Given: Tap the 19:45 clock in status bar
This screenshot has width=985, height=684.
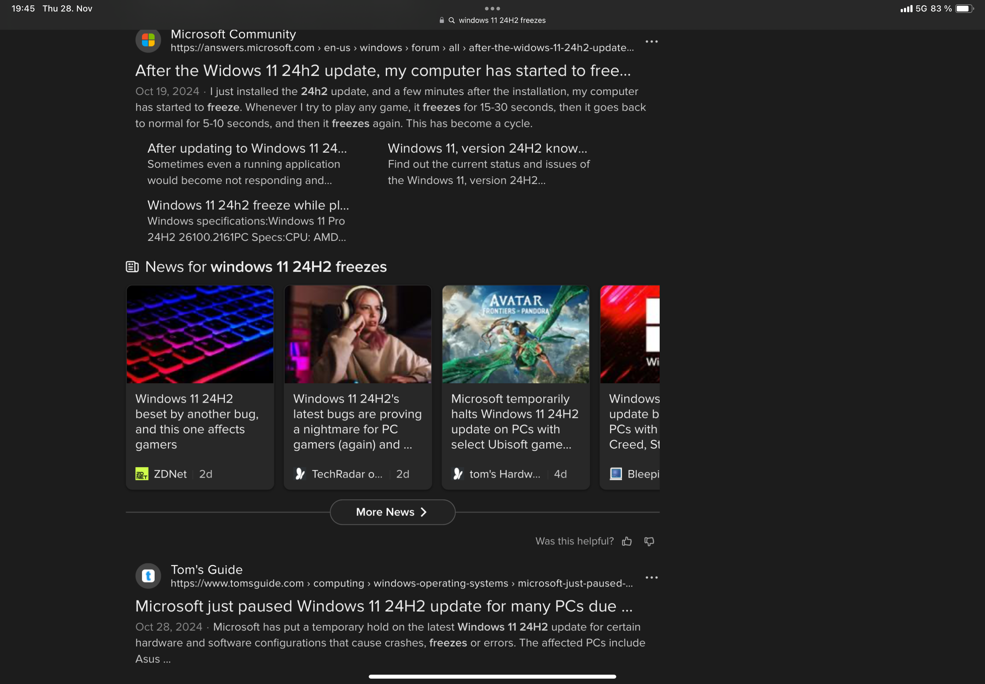Looking at the screenshot, I should [x=23, y=9].
